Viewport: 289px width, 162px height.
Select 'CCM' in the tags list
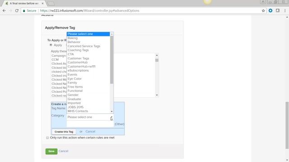55,60
